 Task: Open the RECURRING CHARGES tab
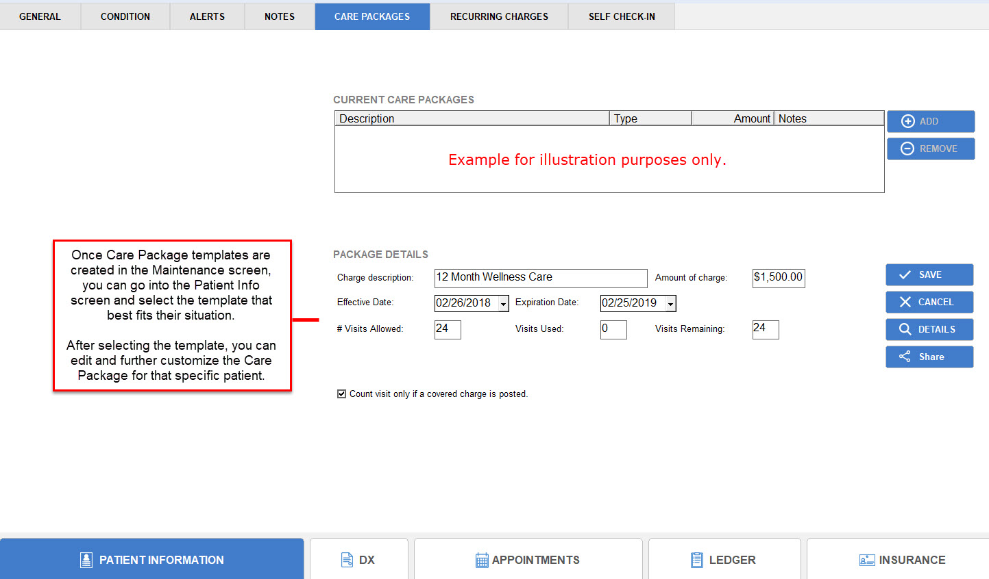click(499, 16)
